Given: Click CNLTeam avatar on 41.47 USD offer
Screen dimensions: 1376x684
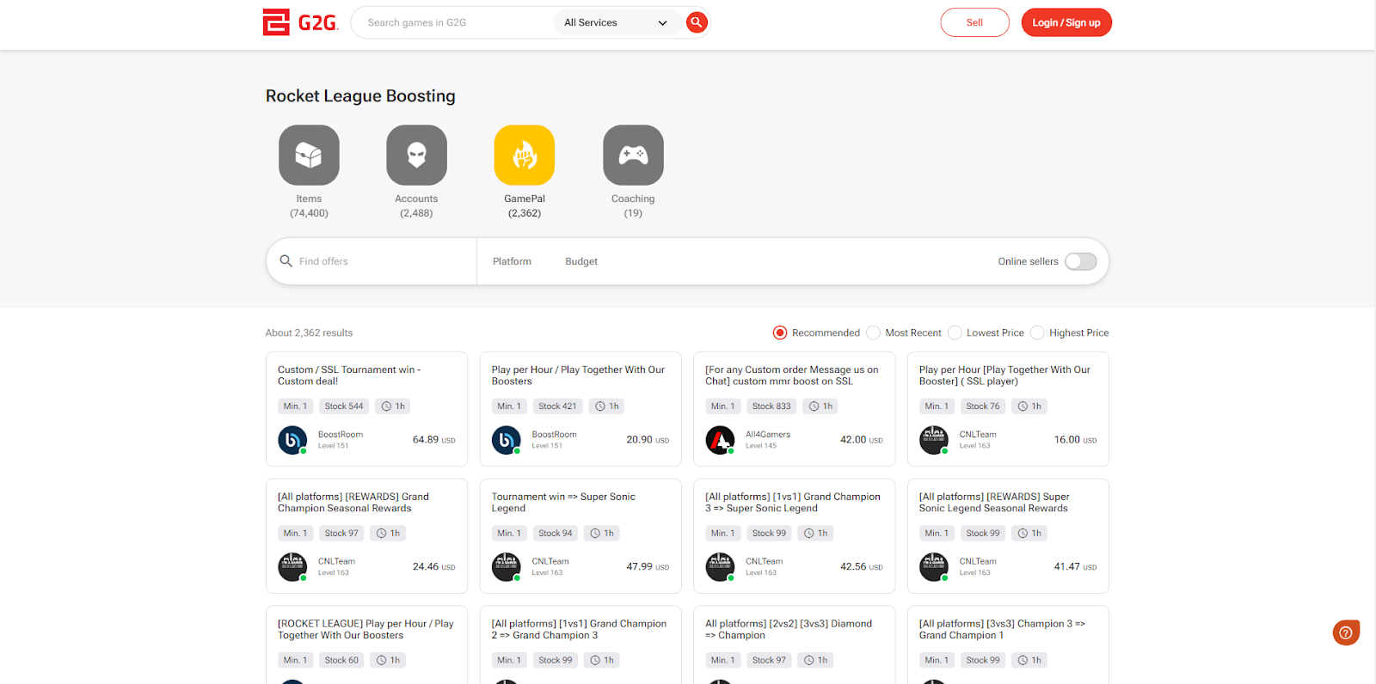Looking at the screenshot, I should 934,567.
